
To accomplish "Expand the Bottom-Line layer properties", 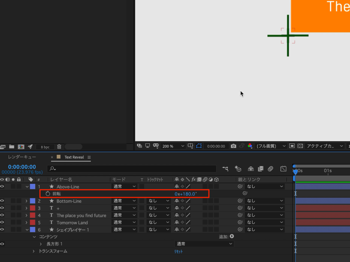I will pyautogui.click(x=26, y=201).
